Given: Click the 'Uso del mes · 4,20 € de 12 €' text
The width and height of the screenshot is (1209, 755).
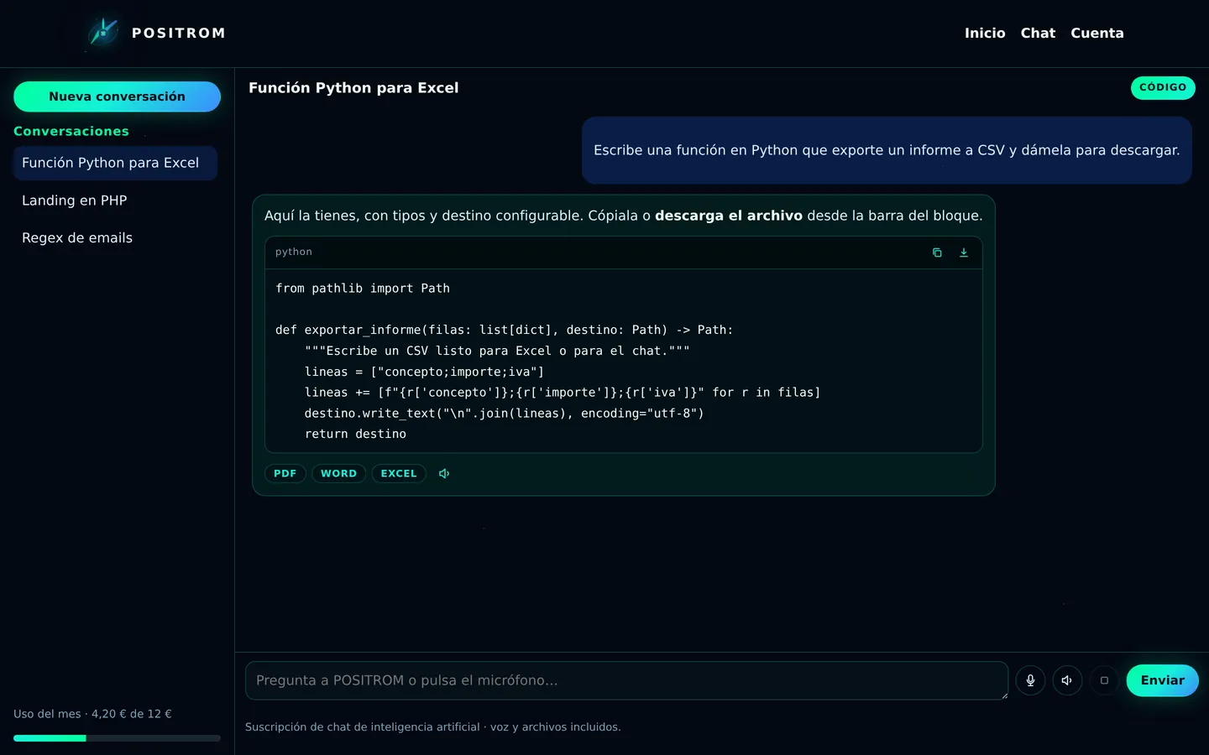Looking at the screenshot, I should pos(92,714).
